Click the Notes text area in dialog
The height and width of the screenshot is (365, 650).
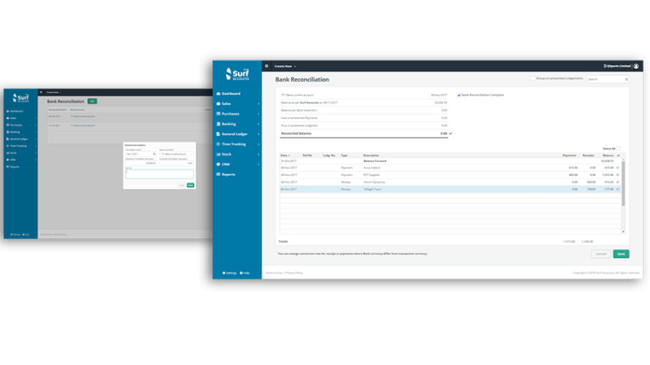point(159,174)
